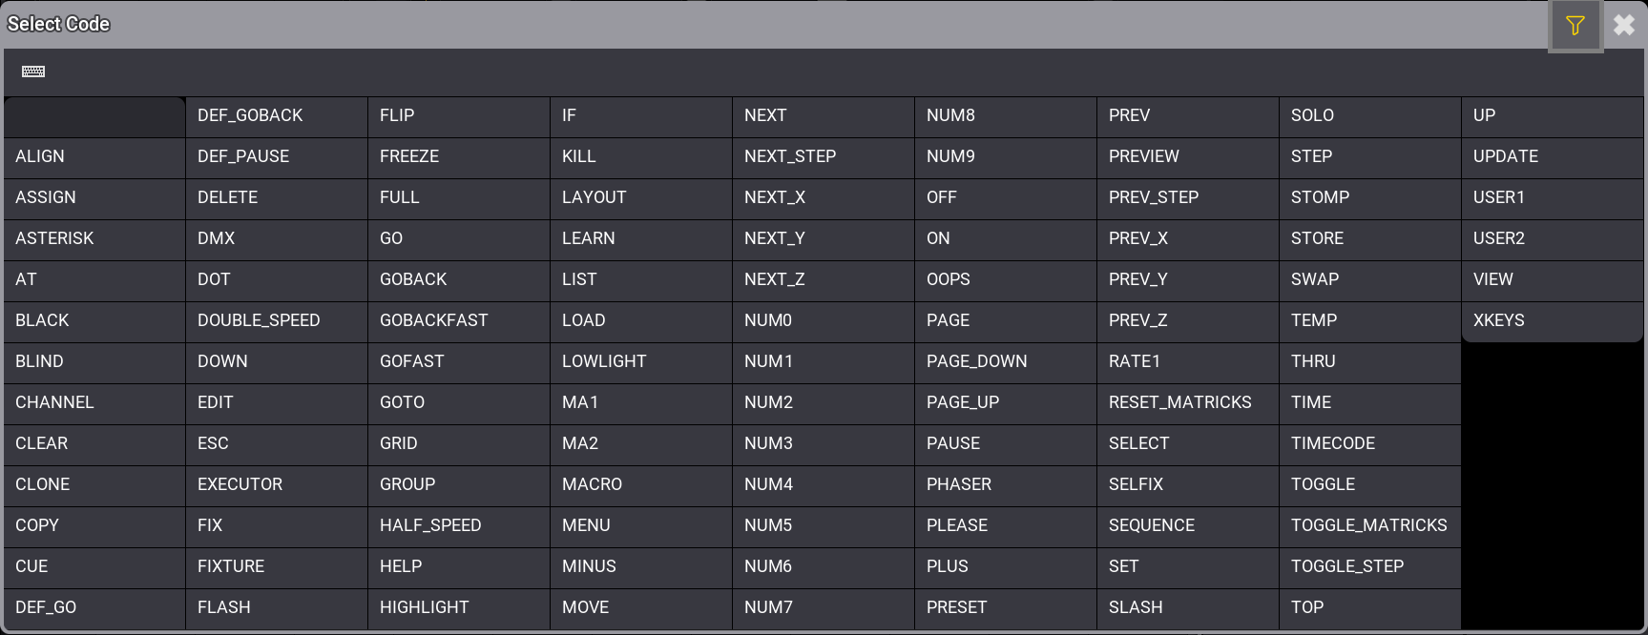The height and width of the screenshot is (635, 1648).
Task: Pick the GOBACKFAST code
Action: point(458,320)
